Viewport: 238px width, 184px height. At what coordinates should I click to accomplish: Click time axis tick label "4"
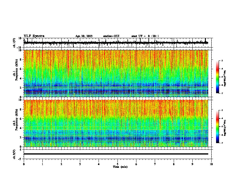99,164
